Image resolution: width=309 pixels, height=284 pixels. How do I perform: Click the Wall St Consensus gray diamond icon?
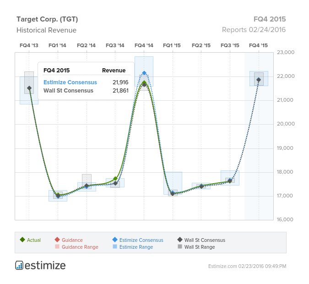180,240
